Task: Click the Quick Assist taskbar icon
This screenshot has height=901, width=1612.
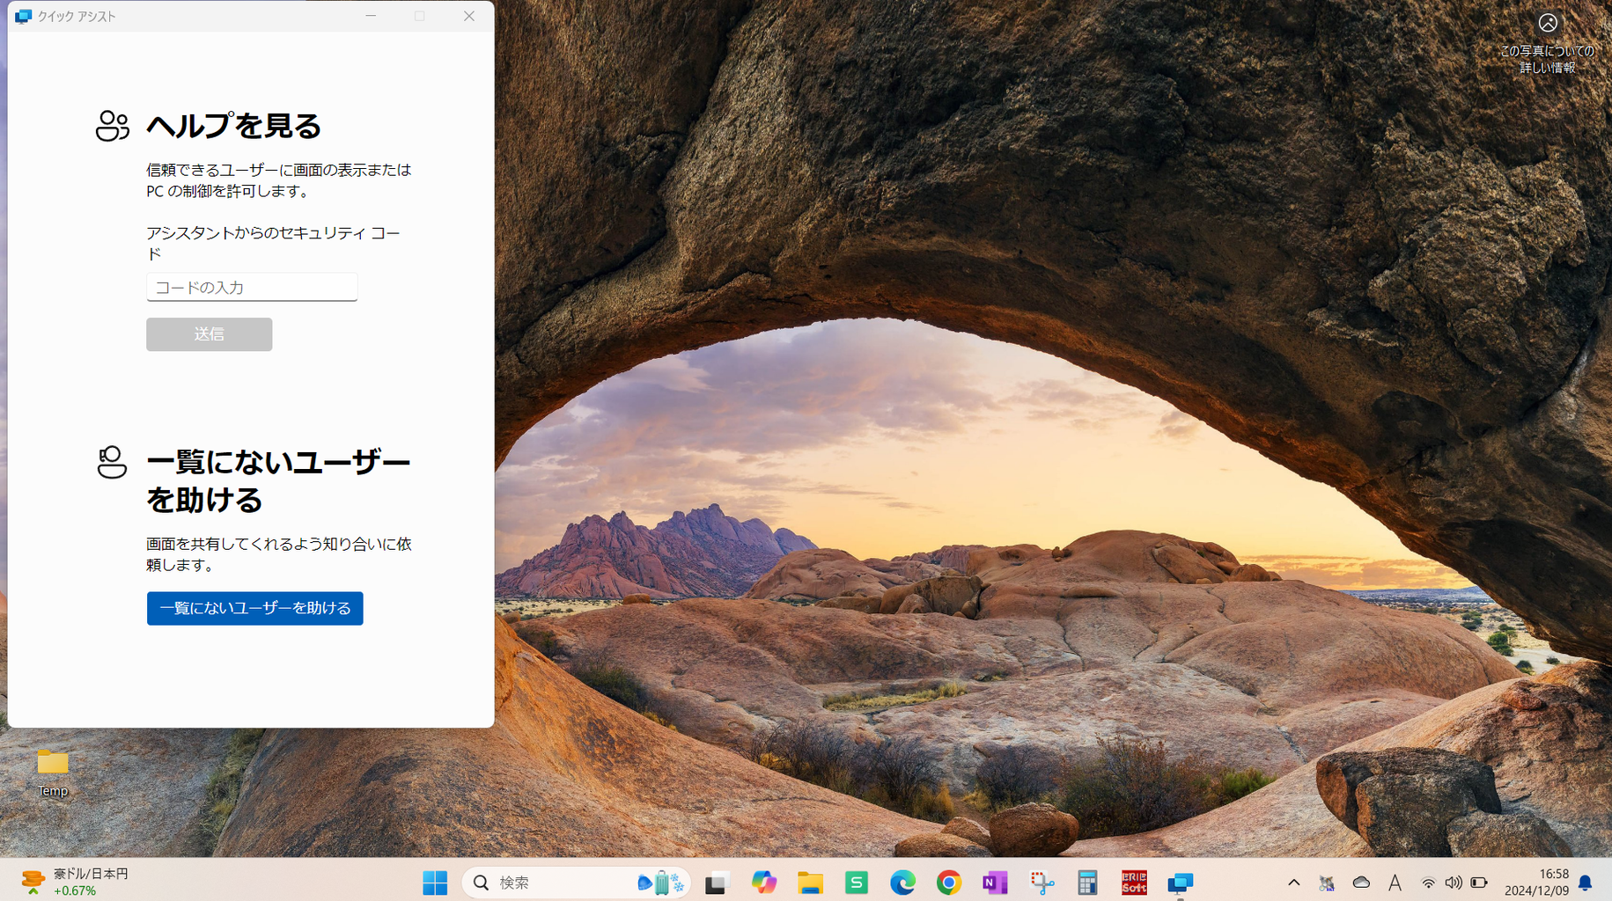Action: click(x=1180, y=882)
